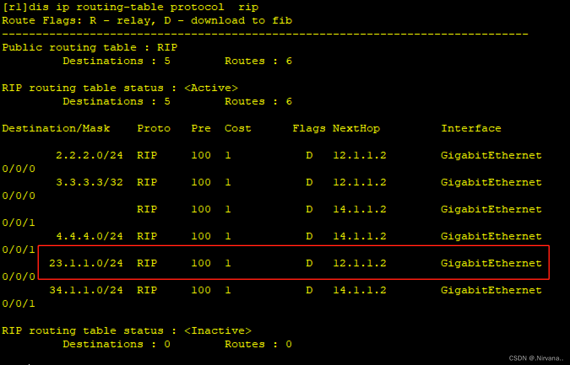The image size is (570, 365).
Task: Click the 'Destination/Mask' column header
Action: click(x=56, y=129)
